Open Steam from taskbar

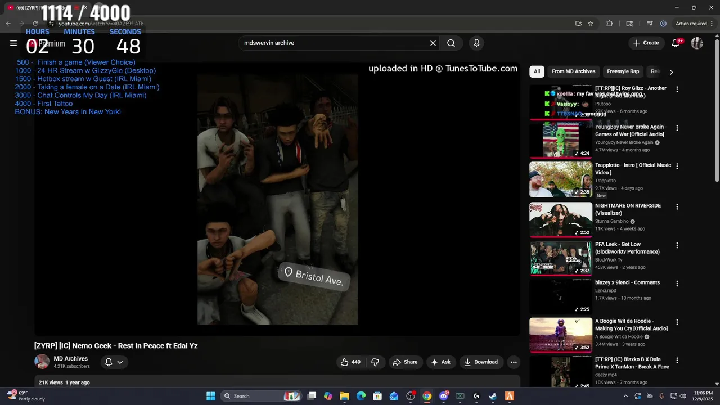tap(493, 396)
